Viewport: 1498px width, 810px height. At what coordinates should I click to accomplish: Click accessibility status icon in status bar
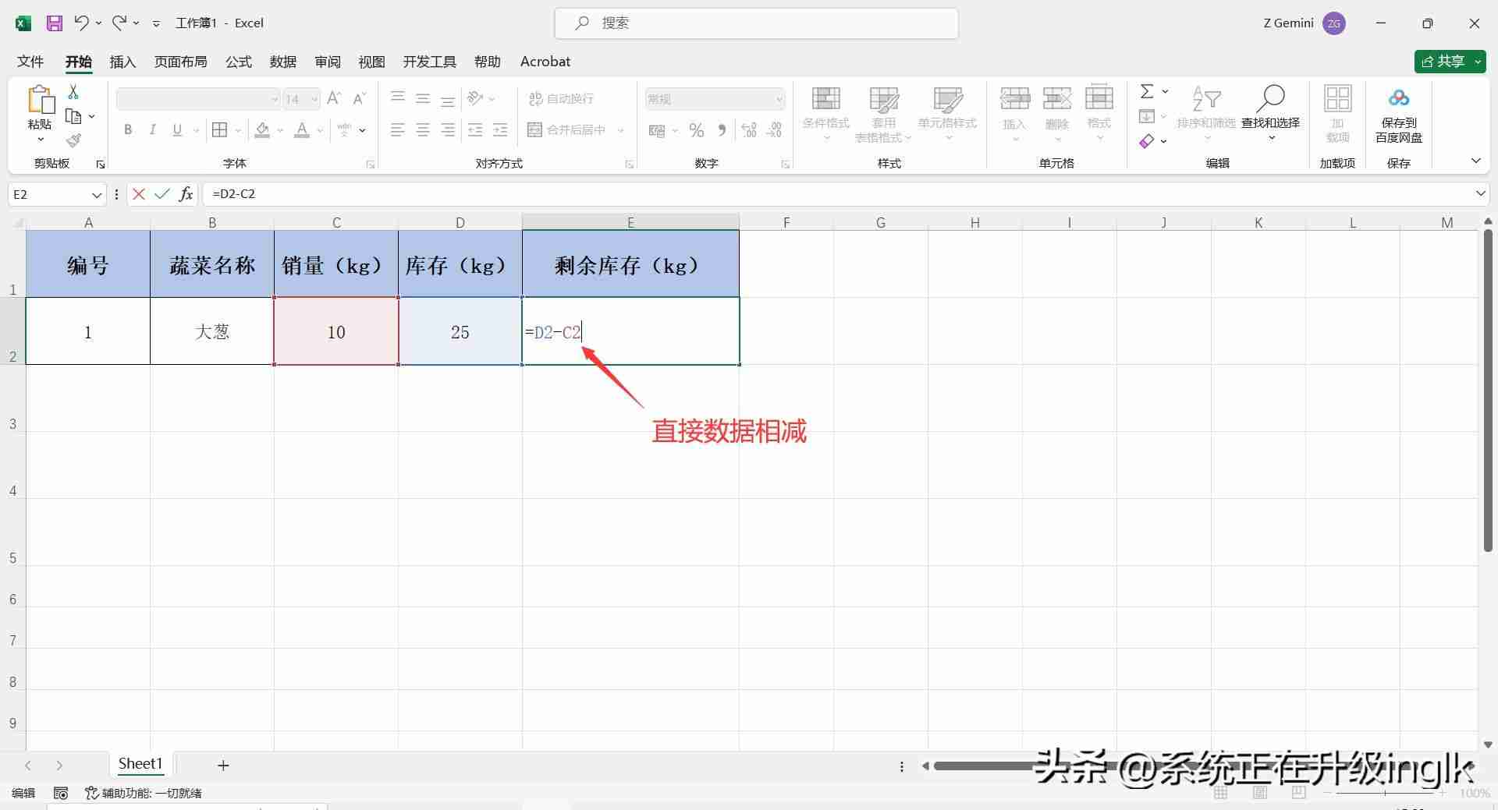pos(91,793)
